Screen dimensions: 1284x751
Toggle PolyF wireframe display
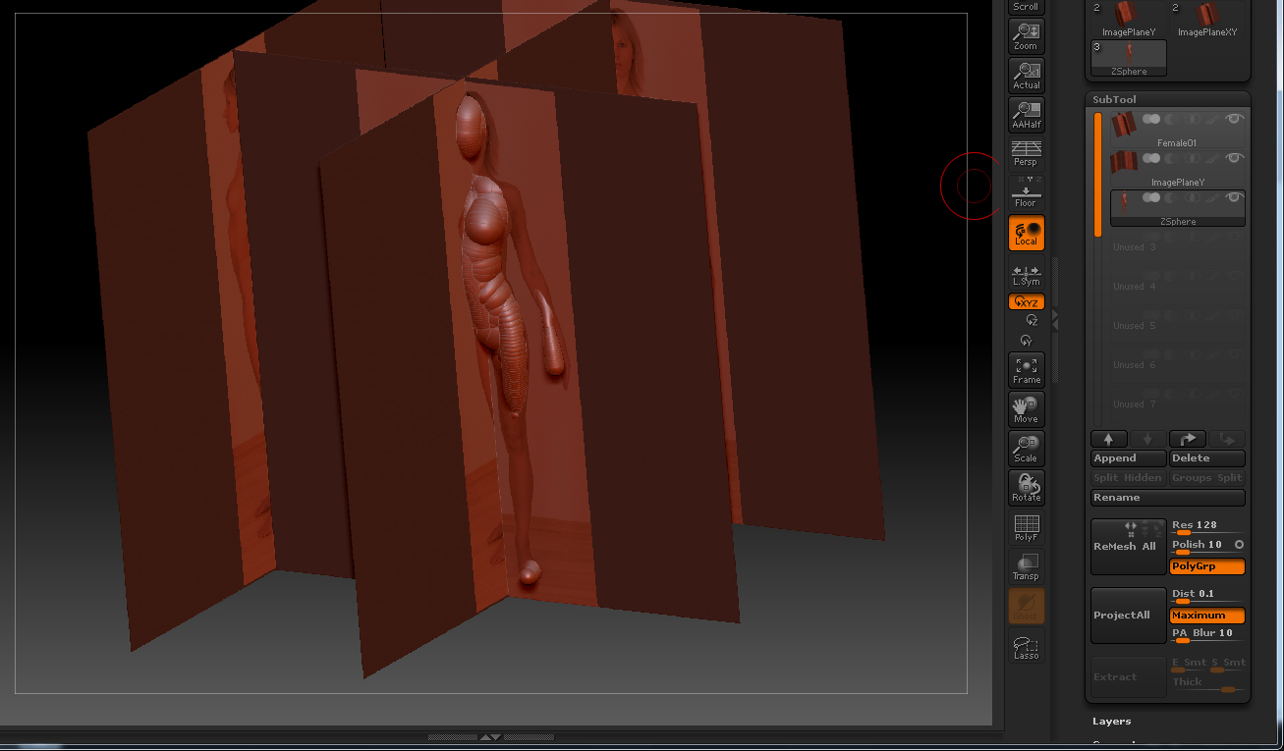[x=1026, y=527]
